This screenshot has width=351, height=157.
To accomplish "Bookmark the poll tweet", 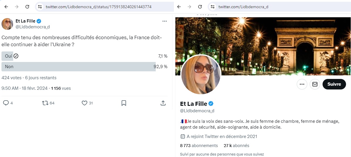I will point(124,103).
